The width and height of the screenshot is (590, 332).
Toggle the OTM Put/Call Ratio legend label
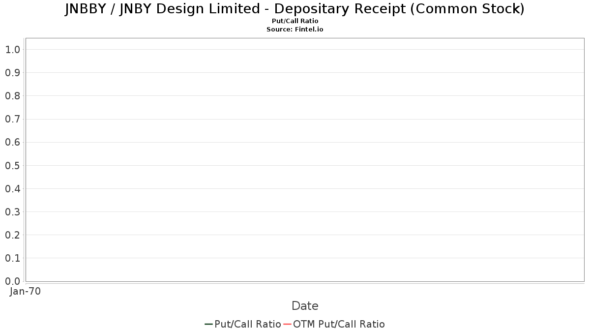339,324
